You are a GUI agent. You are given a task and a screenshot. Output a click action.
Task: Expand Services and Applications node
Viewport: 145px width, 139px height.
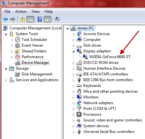point(6,80)
